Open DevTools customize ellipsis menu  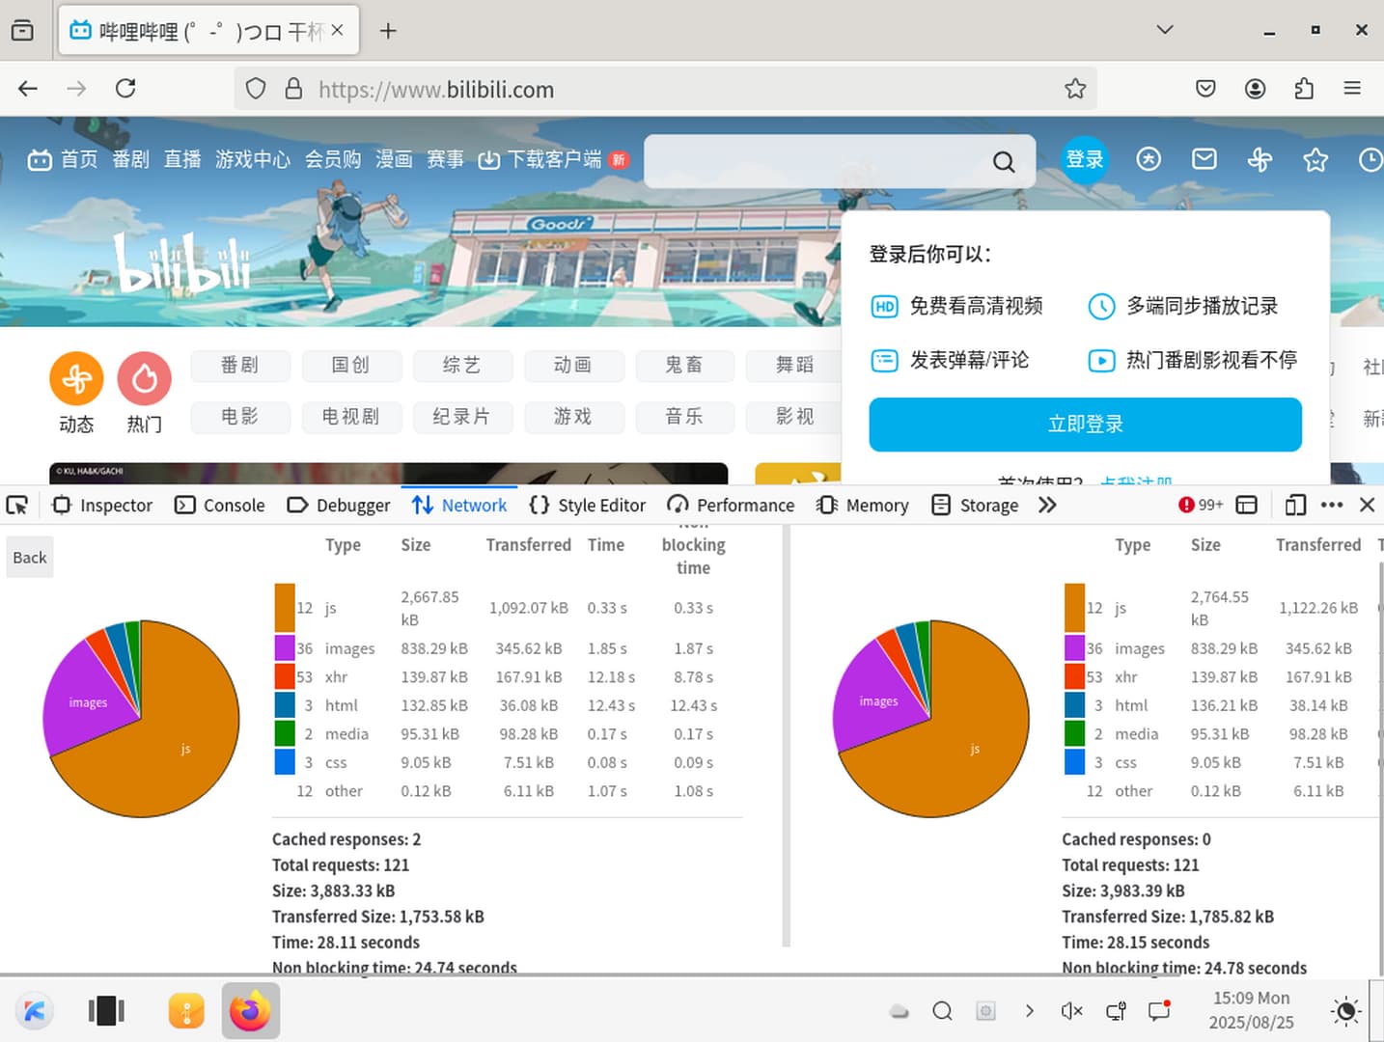(x=1332, y=505)
